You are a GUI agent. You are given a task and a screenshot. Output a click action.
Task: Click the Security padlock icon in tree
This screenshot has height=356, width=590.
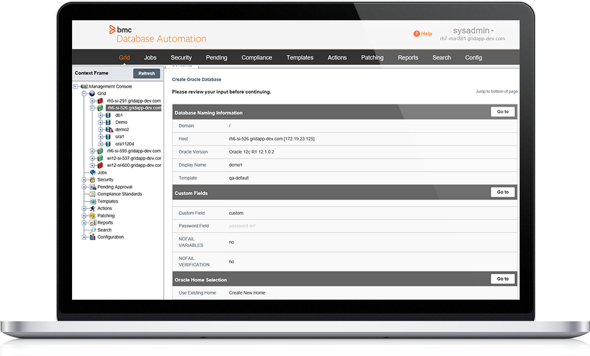coord(92,180)
